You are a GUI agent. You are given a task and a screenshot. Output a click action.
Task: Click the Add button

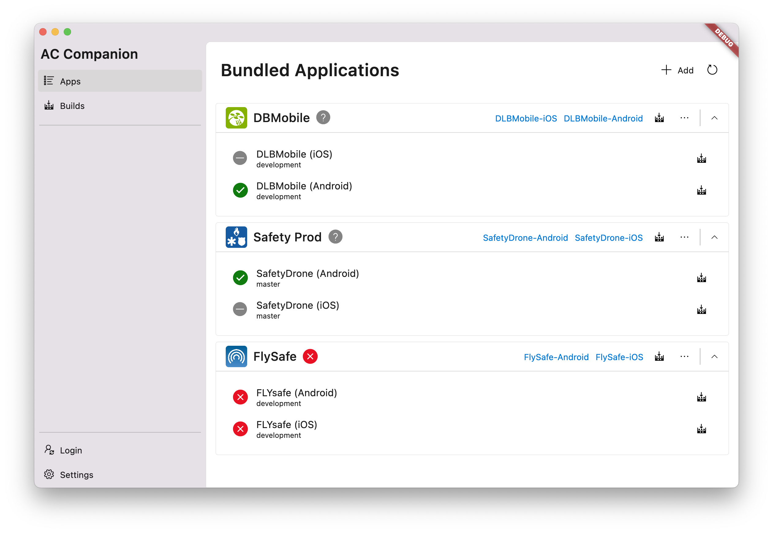click(x=677, y=70)
